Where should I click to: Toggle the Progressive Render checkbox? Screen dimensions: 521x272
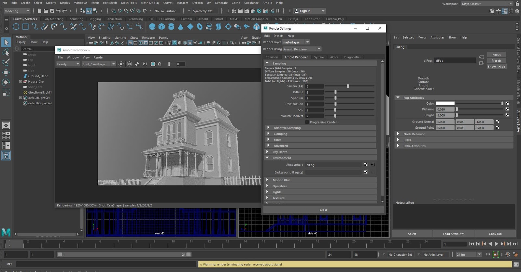tap(307, 122)
